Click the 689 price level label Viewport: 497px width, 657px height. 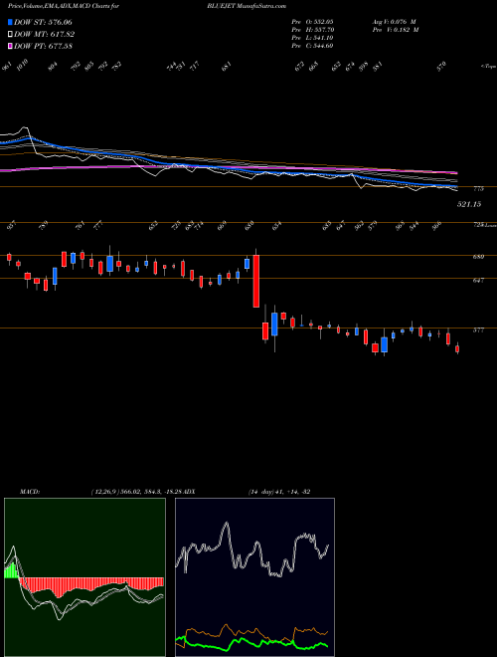click(x=478, y=257)
